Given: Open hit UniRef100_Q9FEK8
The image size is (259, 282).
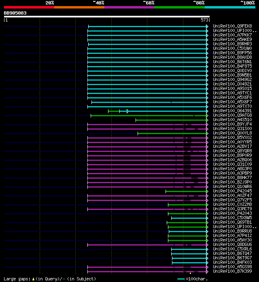Looking at the screenshot, I should point(232,26).
